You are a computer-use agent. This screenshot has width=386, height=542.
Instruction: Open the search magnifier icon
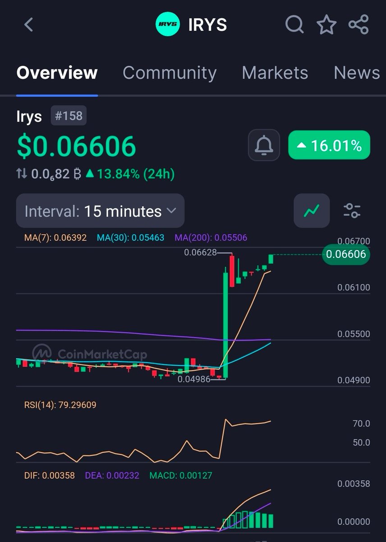coord(294,24)
